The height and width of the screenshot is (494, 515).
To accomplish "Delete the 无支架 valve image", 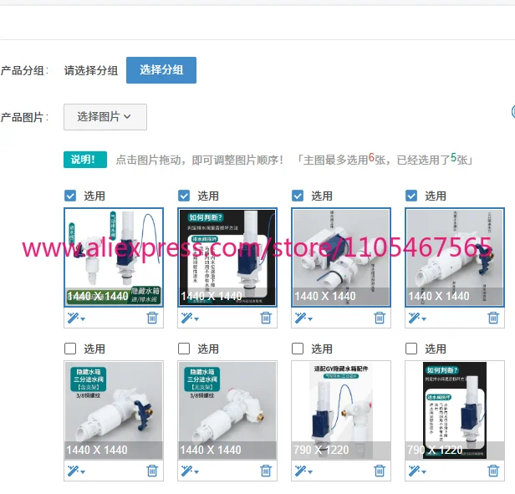I will point(266,471).
